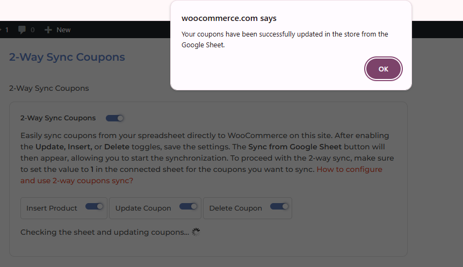Click the updates count "1" in admin bar
The width and height of the screenshot is (463, 267).
[6, 30]
